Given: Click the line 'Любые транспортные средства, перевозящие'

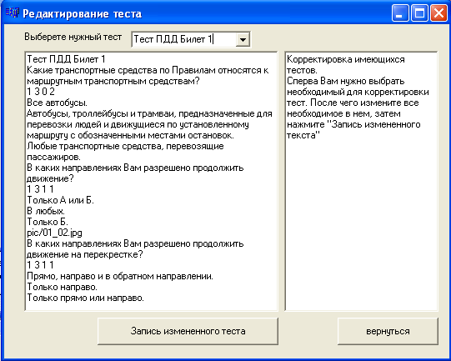Looking at the screenshot, I should click(125, 146).
